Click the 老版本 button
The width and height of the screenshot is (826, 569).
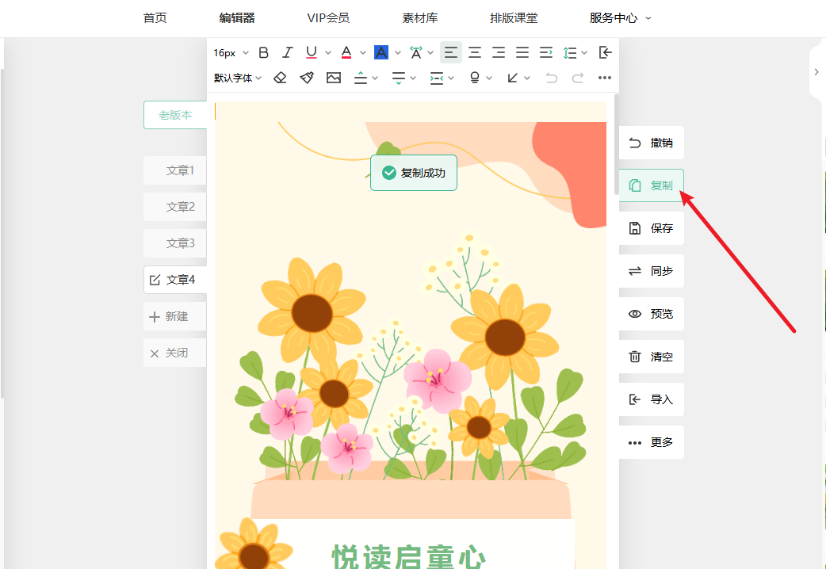(x=175, y=115)
